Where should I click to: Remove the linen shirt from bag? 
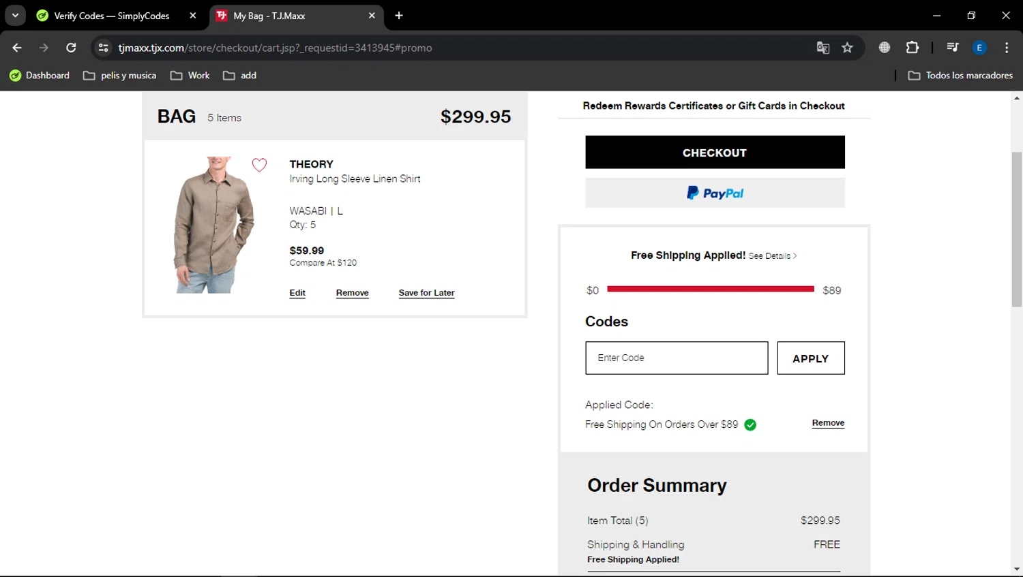click(x=352, y=293)
